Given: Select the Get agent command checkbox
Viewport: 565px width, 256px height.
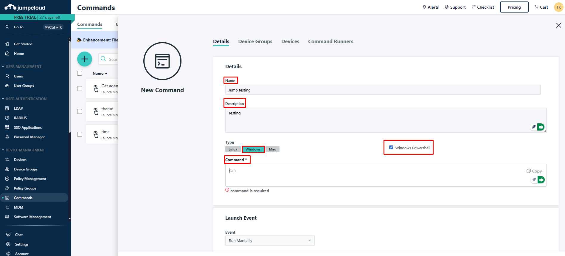Looking at the screenshot, I should [80, 89].
